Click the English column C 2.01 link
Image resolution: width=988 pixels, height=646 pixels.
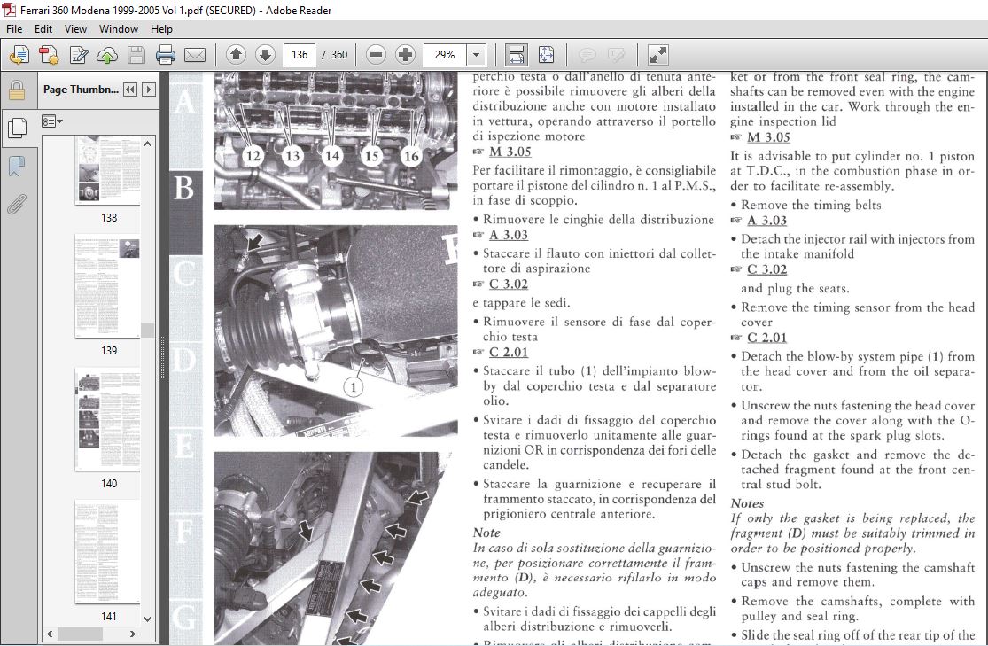pos(766,338)
